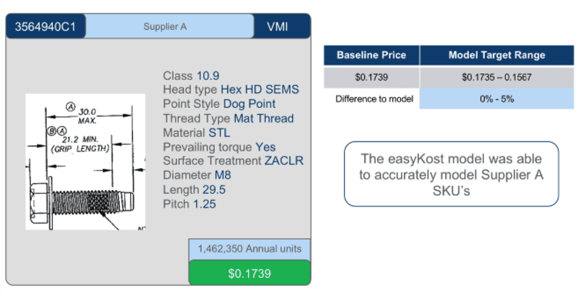578x298 pixels.
Task: Click the green $0.1739 price button
Action: 250,273
